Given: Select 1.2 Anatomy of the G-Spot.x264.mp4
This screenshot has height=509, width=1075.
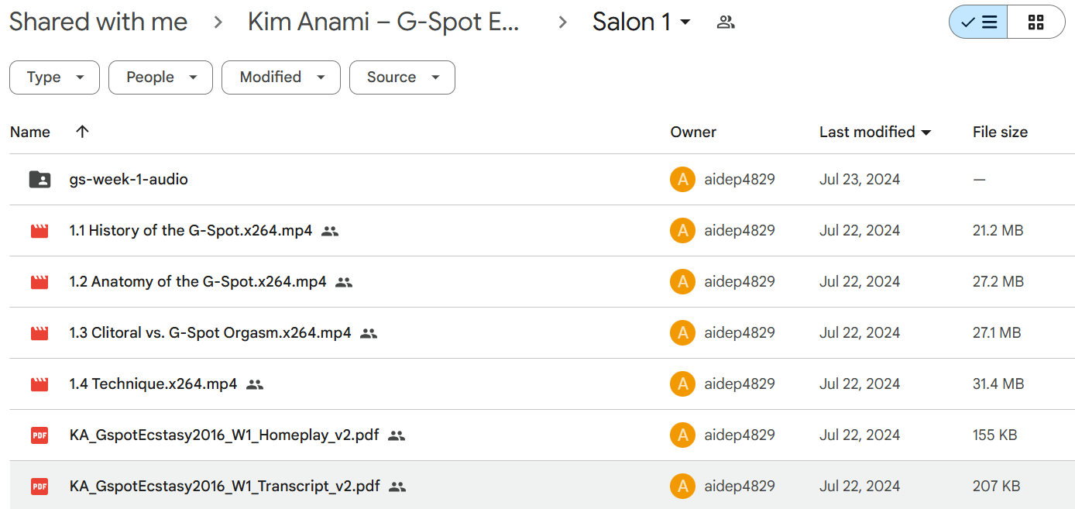Looking at the screenshot, I should point(198,281).
